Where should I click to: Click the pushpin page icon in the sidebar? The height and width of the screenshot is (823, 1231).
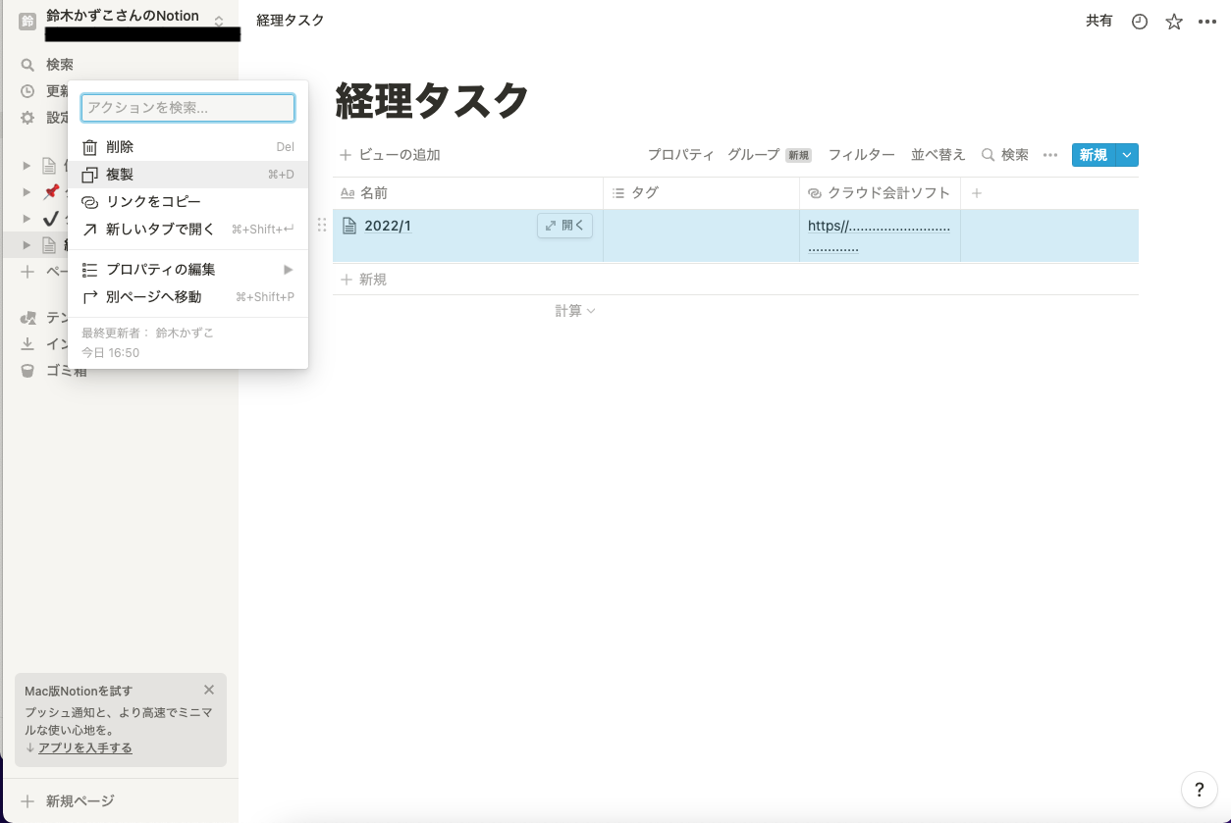tap(51, 191)
